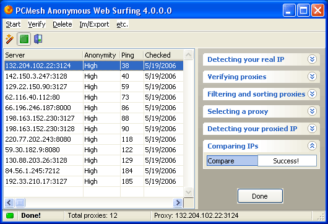This screenshot has height=224, width=328.
Task: Expand the Detecting your real IP section
Action: pyautogui.click(x=312, y=59)
